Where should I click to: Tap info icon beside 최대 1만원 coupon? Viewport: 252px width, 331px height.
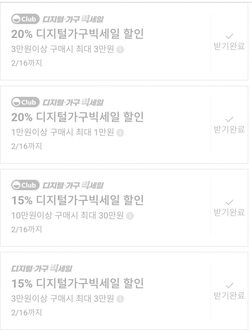click(120, 133)
